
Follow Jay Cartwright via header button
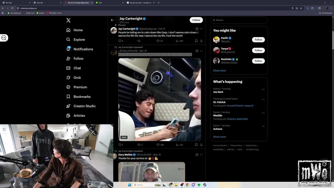(196, 20)
